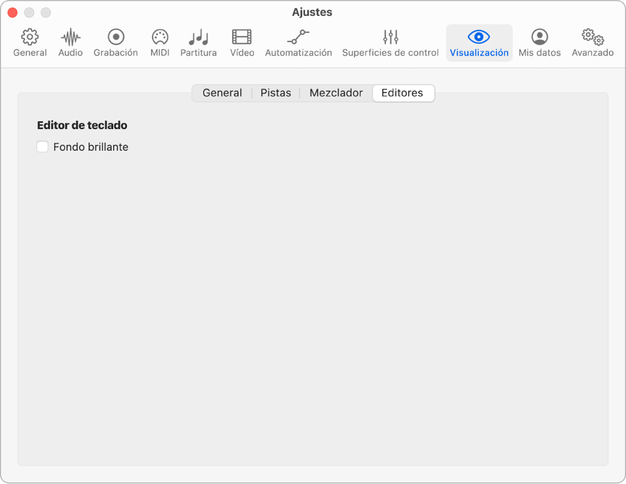Enable the Fondo brillante checkbox
Screen dimensions: 626x484
tap(43, 147)
